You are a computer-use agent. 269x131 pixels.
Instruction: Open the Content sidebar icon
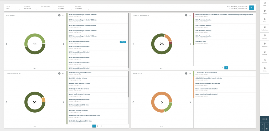pos(264,37)
